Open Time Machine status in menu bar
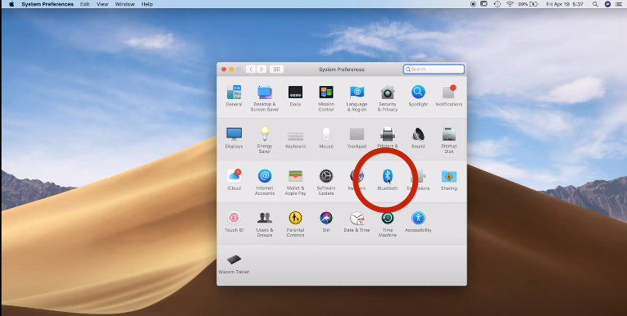The image size is (627, 316). [x=497, y=4]
